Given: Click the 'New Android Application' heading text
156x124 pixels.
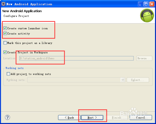Looking at the screenshot, I should point(22,11).
